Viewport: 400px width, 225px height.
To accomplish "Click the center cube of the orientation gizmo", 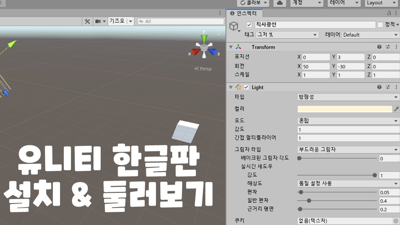I will pos(204,48).
